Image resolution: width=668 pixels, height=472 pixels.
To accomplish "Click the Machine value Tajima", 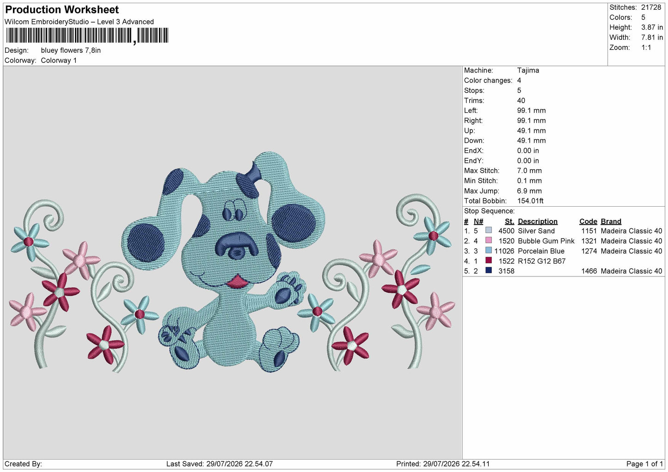I will click(528, 70).
